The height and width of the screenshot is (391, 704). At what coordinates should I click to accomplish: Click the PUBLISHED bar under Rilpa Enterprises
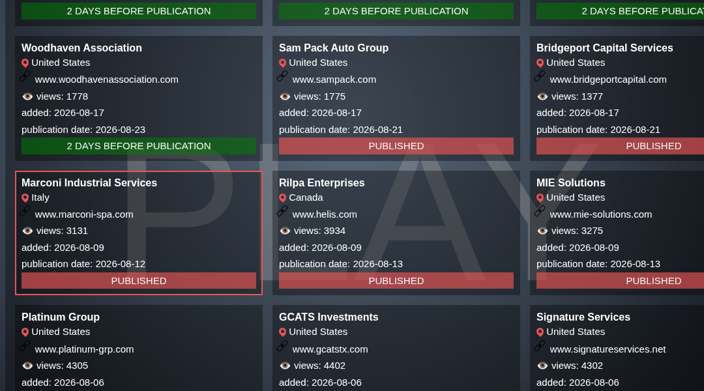click(396, 281)
